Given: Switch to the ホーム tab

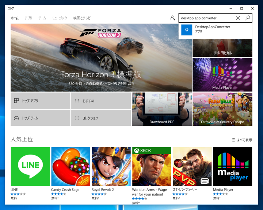Looking at the screenshot, I should 15,18.
